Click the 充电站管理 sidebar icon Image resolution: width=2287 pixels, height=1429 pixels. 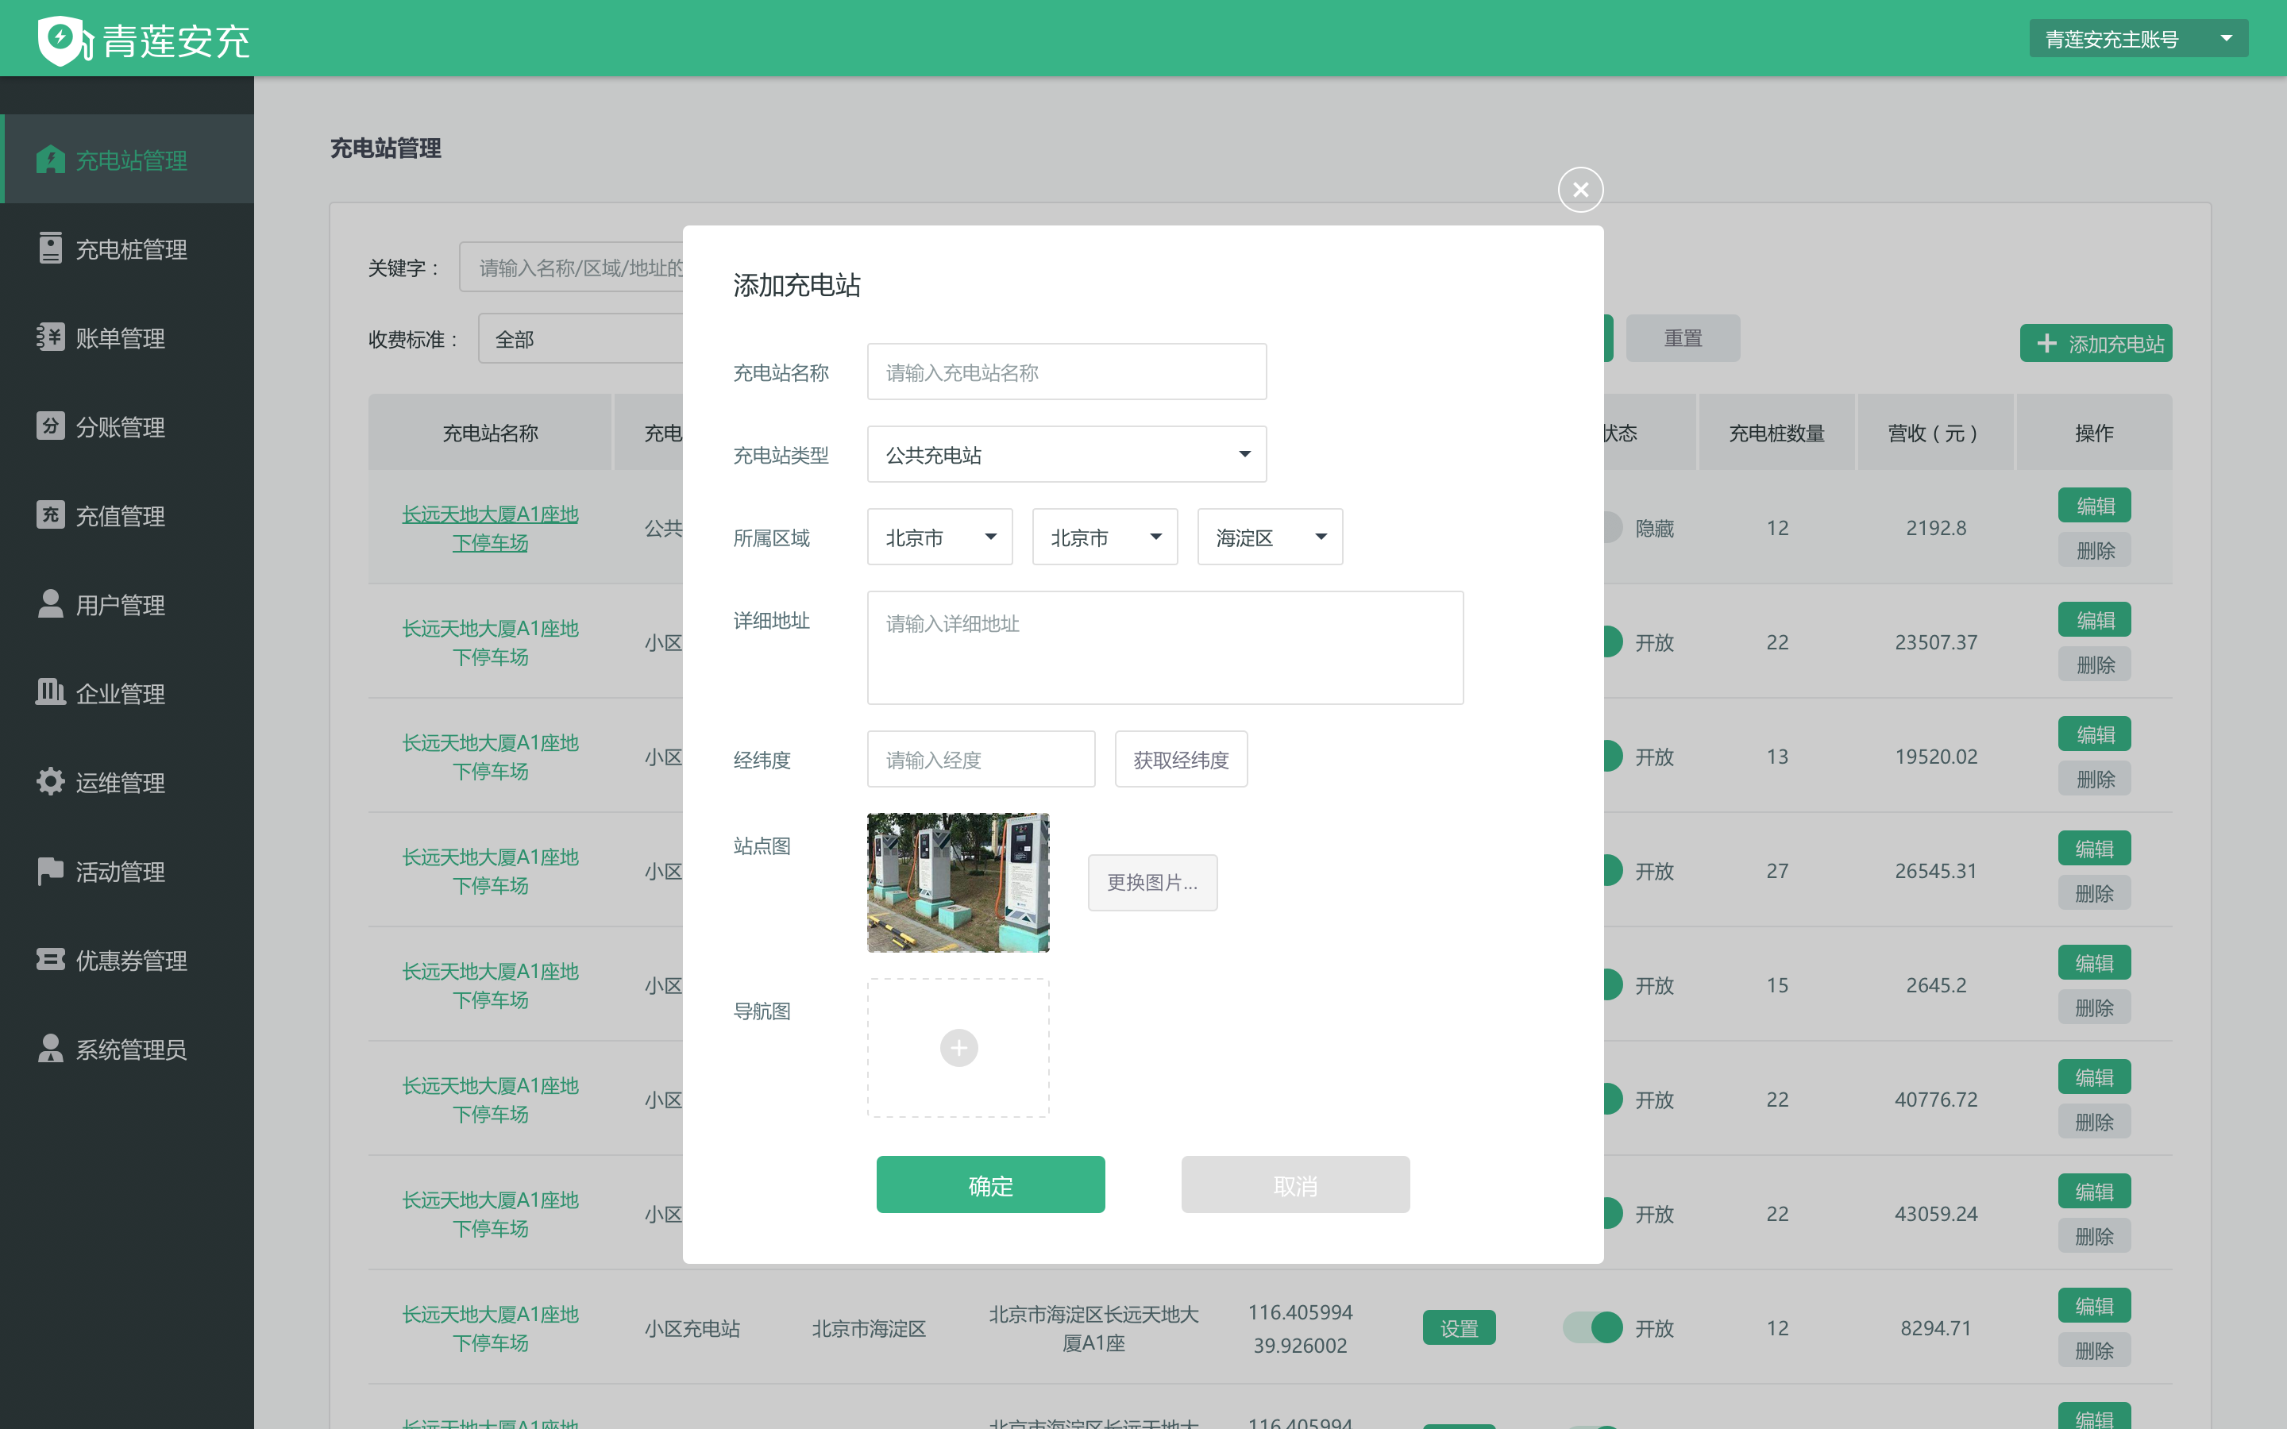[x=50, y=160]
